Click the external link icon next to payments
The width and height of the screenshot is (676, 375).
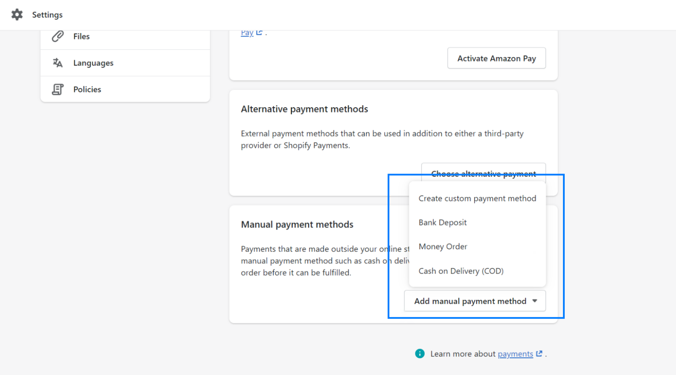tap(539, 353)
